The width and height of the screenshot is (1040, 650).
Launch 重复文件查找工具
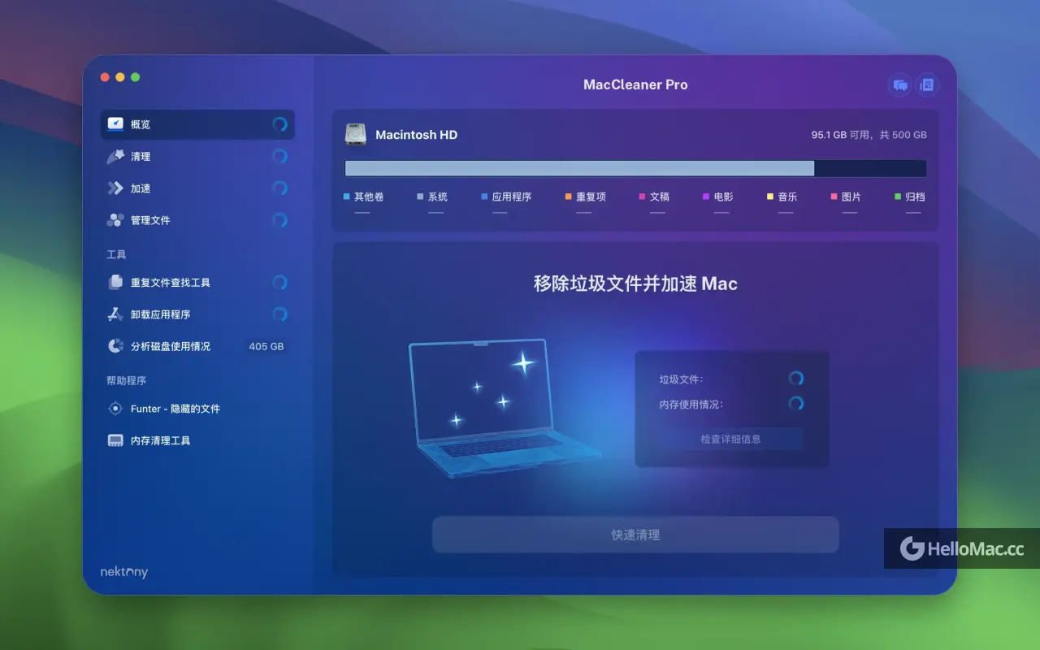click(x=197, y=282)
